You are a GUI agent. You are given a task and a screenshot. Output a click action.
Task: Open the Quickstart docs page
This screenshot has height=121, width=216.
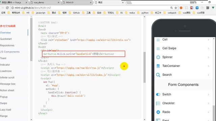[6, 39]
